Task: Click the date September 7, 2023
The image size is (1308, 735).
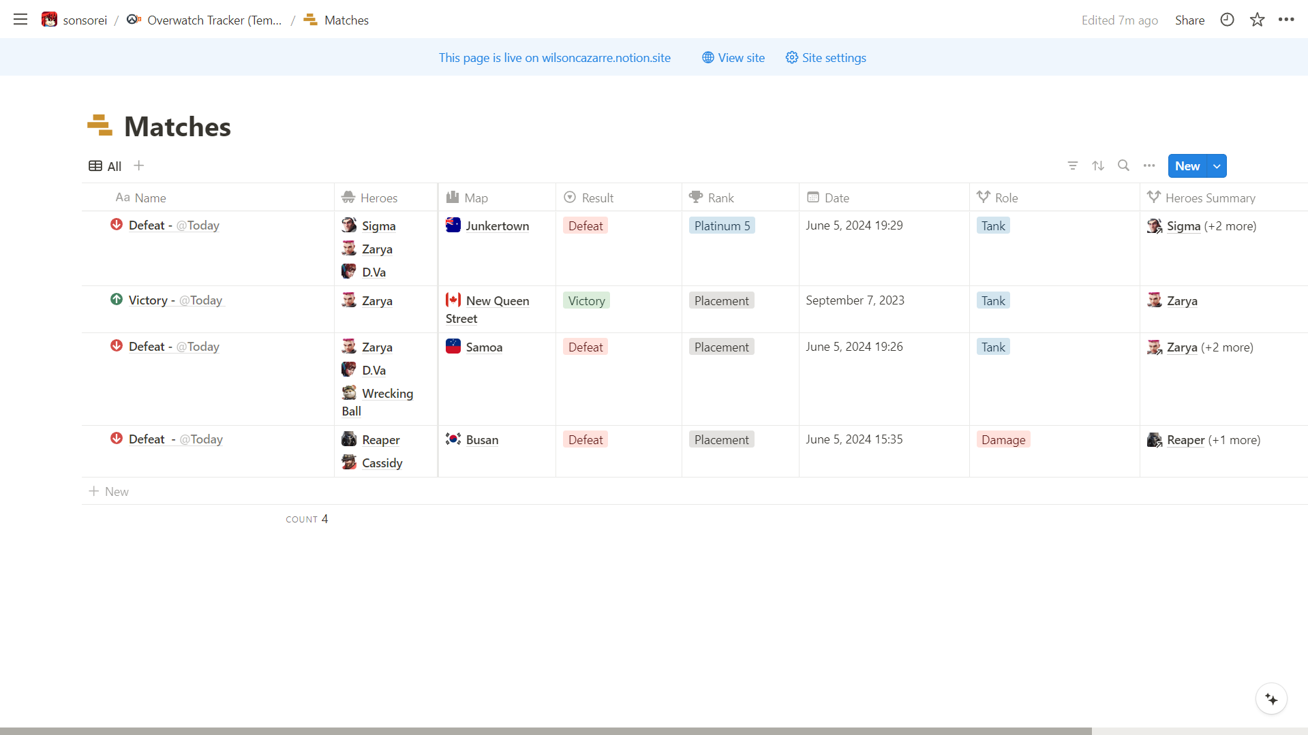Action: pos(855,300)
